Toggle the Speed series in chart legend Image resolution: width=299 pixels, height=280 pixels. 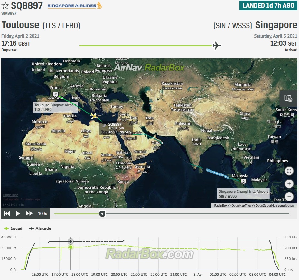(x=13, y=228)
